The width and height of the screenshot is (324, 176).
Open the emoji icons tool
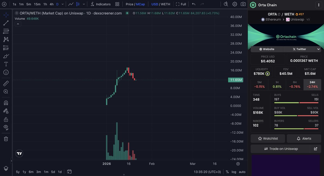point(6,72)
